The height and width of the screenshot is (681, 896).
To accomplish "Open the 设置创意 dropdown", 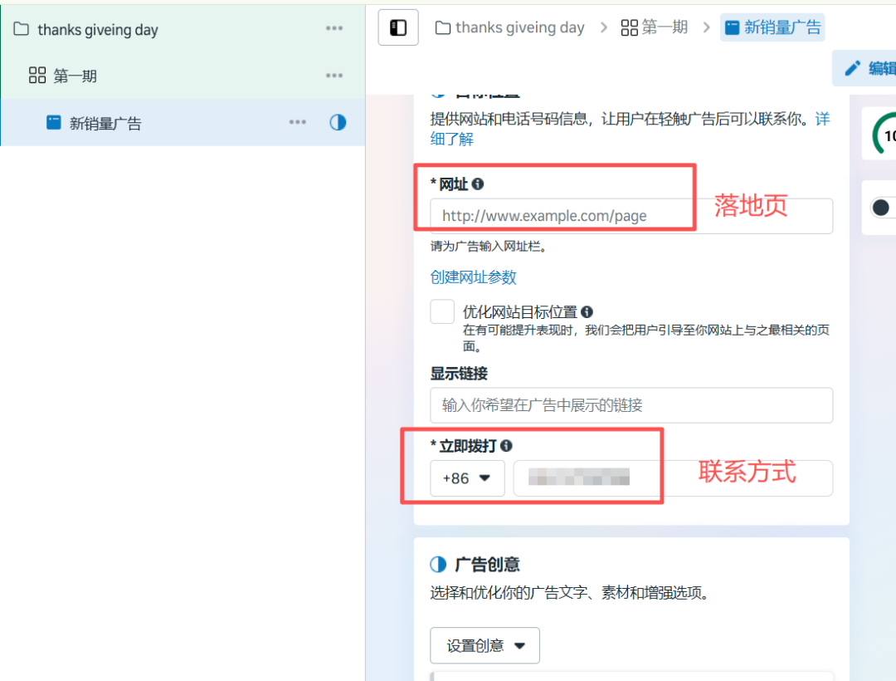I will [x=485, y=645].
